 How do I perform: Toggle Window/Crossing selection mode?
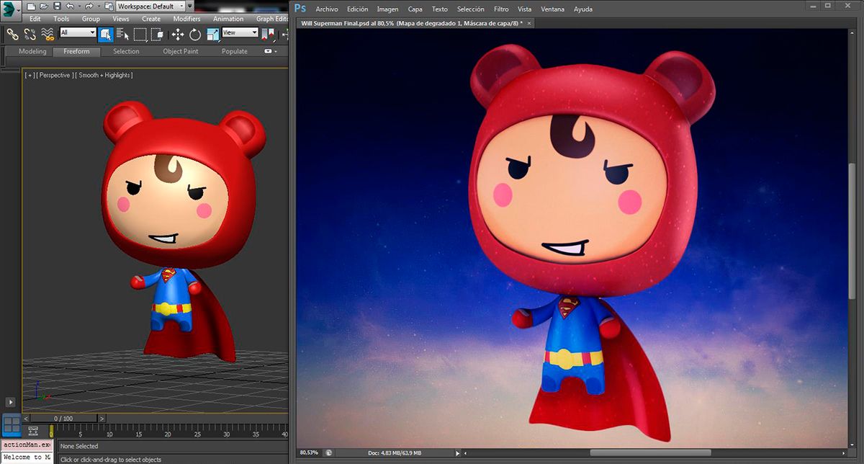click(158, 33)
